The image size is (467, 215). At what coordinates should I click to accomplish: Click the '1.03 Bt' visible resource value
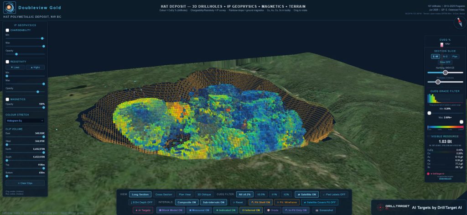[445, 142]
